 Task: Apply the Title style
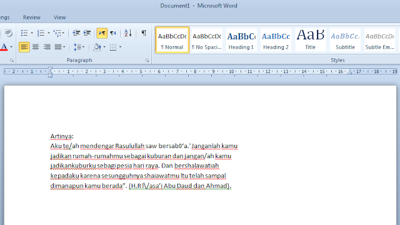pos(310,40)
